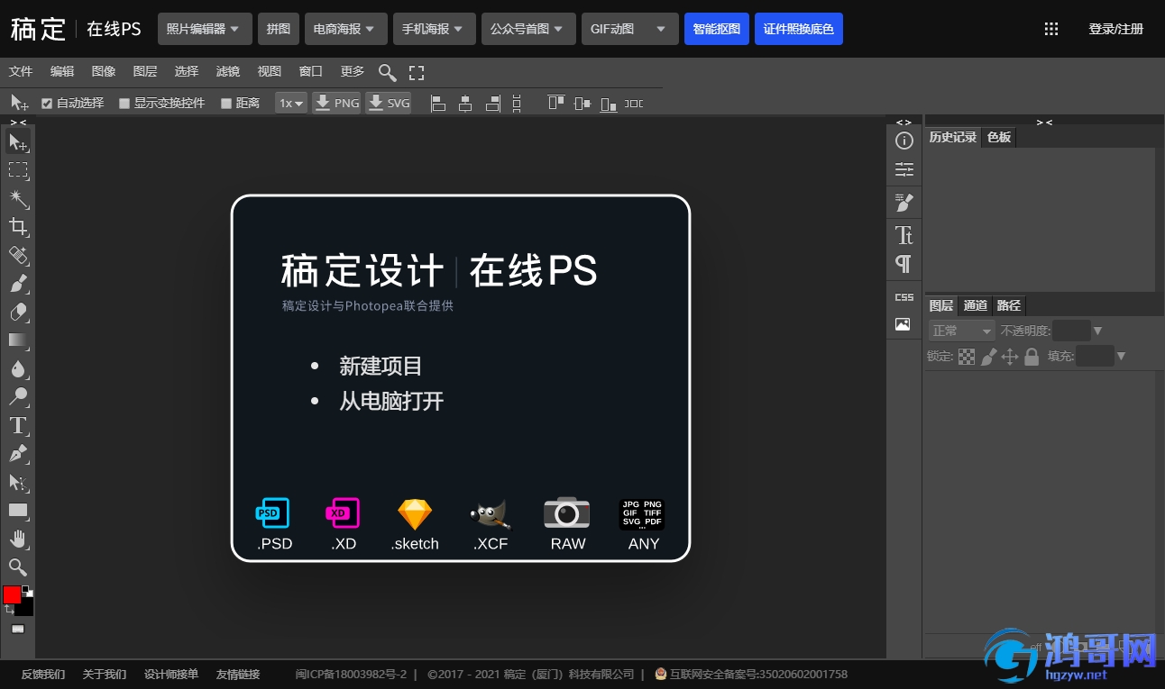
Task: Select the Rectangular Marquee tool
Action: coord(18,170)
